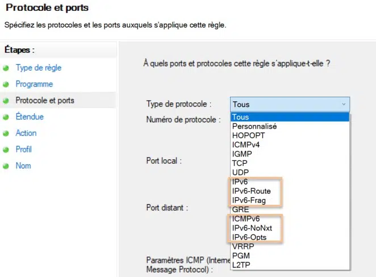Screen dimensions: 376x277
Task: Click green bullet beside Type de règle
Action: click(x=6, y=68)
